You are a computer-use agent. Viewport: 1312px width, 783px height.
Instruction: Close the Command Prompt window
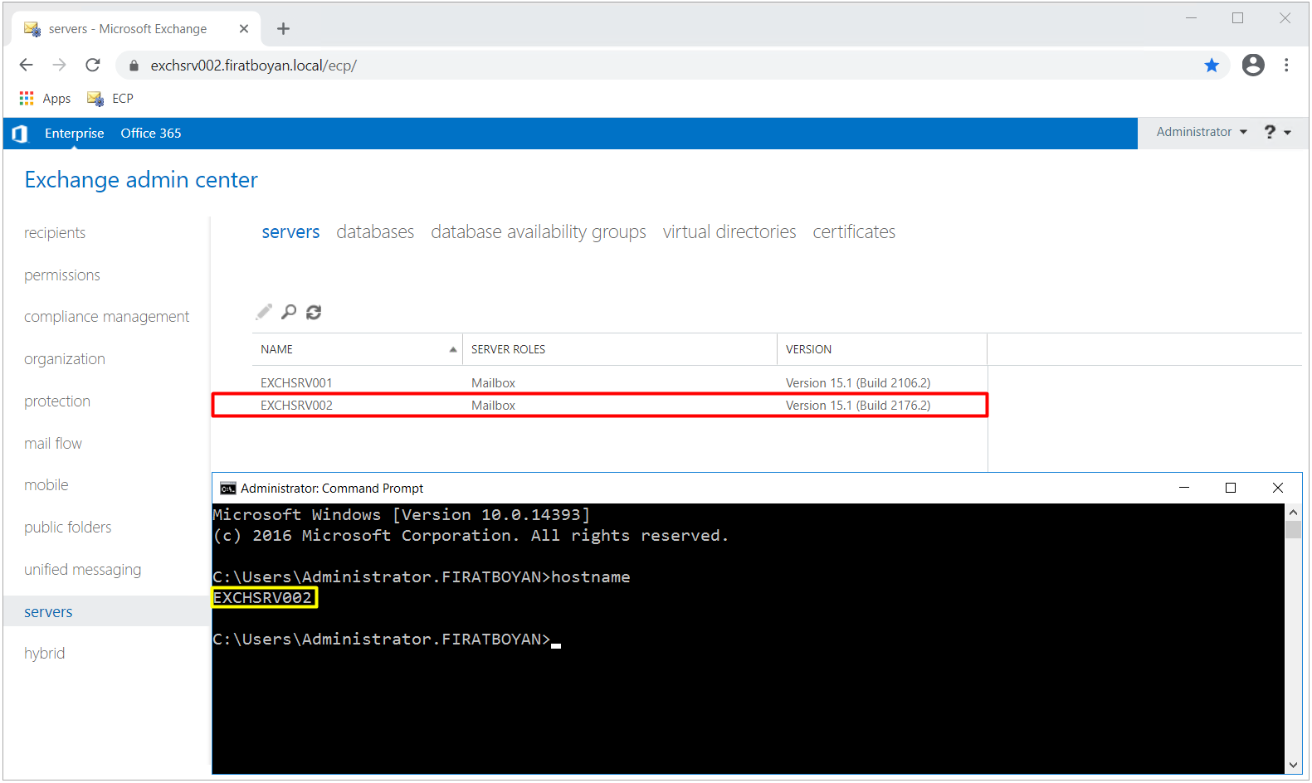1278,488
